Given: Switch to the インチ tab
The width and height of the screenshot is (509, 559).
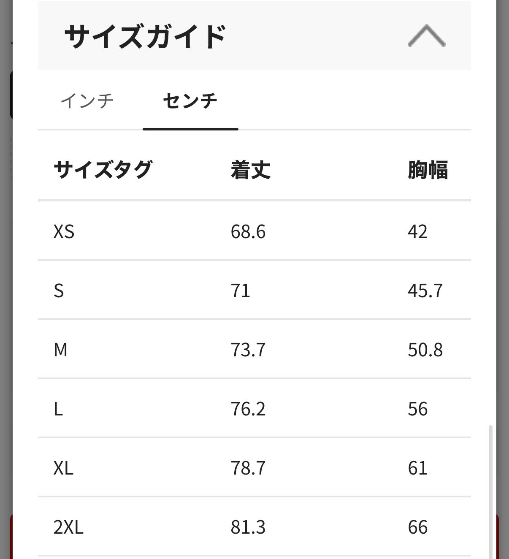Looking at the screenshot, I should pos(87,101).
